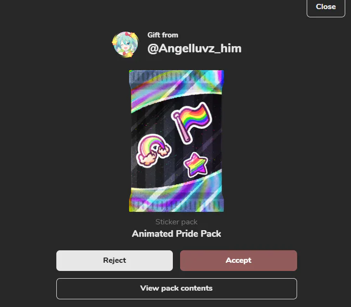This screenshot has width=351, height=307.
Task: Click the "Animated Pride Pack" title
Action: coord(176,233)
